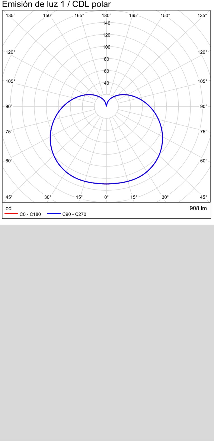Viewport: 214px width, 441px height.
Task: Click the 30° label at bottom right
Action: pos(165,197)
